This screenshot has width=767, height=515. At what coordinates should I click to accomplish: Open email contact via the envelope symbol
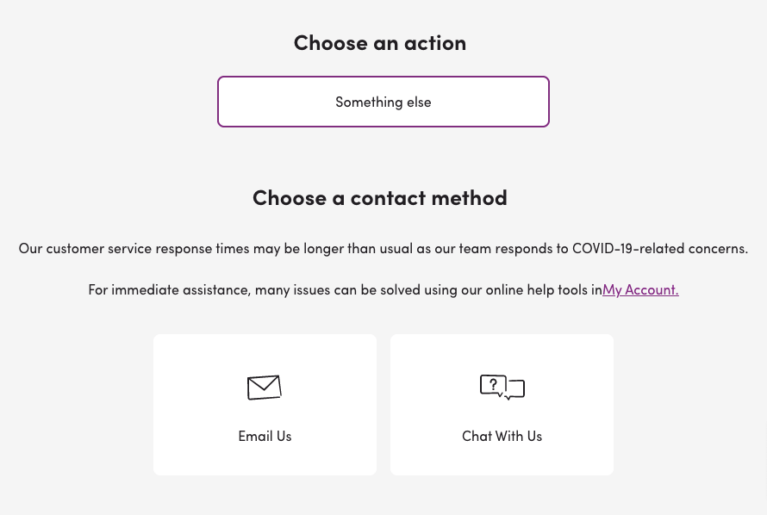265,388
